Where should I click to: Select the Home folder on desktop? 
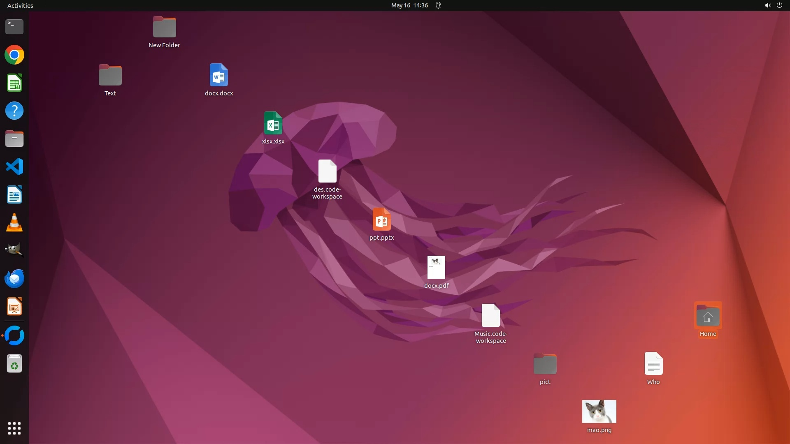[708, 317]
